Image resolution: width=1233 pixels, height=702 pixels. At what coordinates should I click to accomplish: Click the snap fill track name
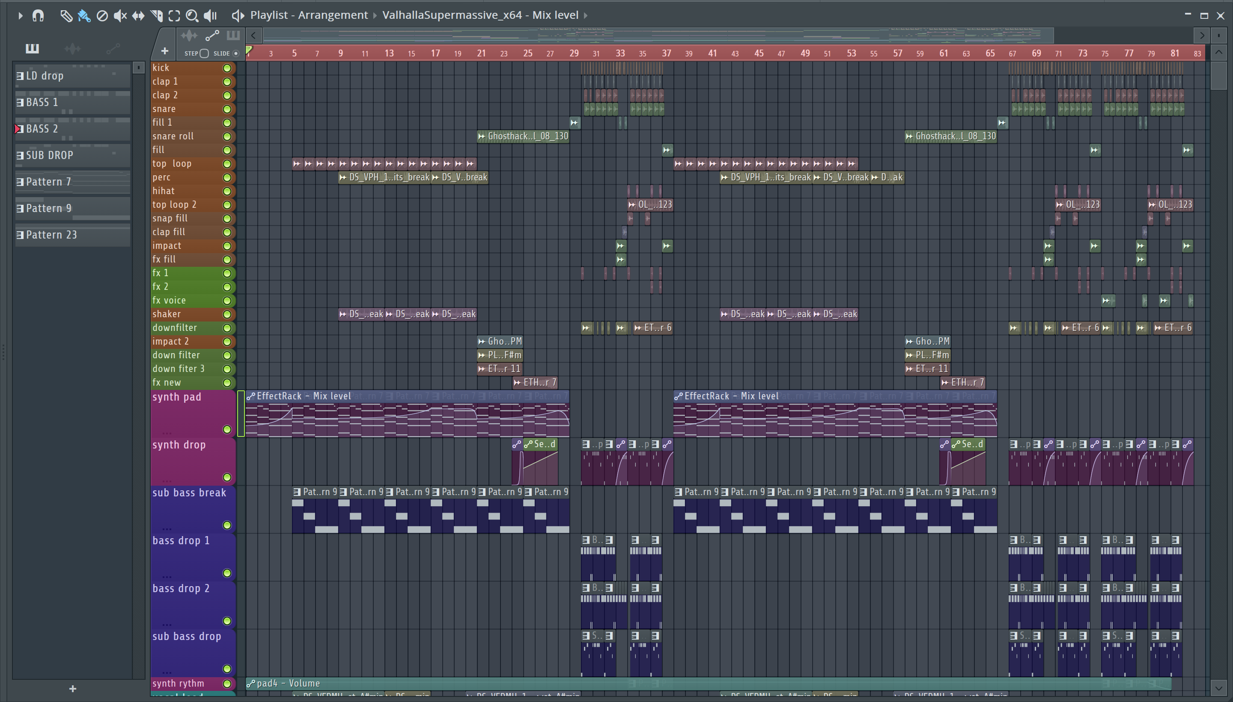(x=170, y=218)
